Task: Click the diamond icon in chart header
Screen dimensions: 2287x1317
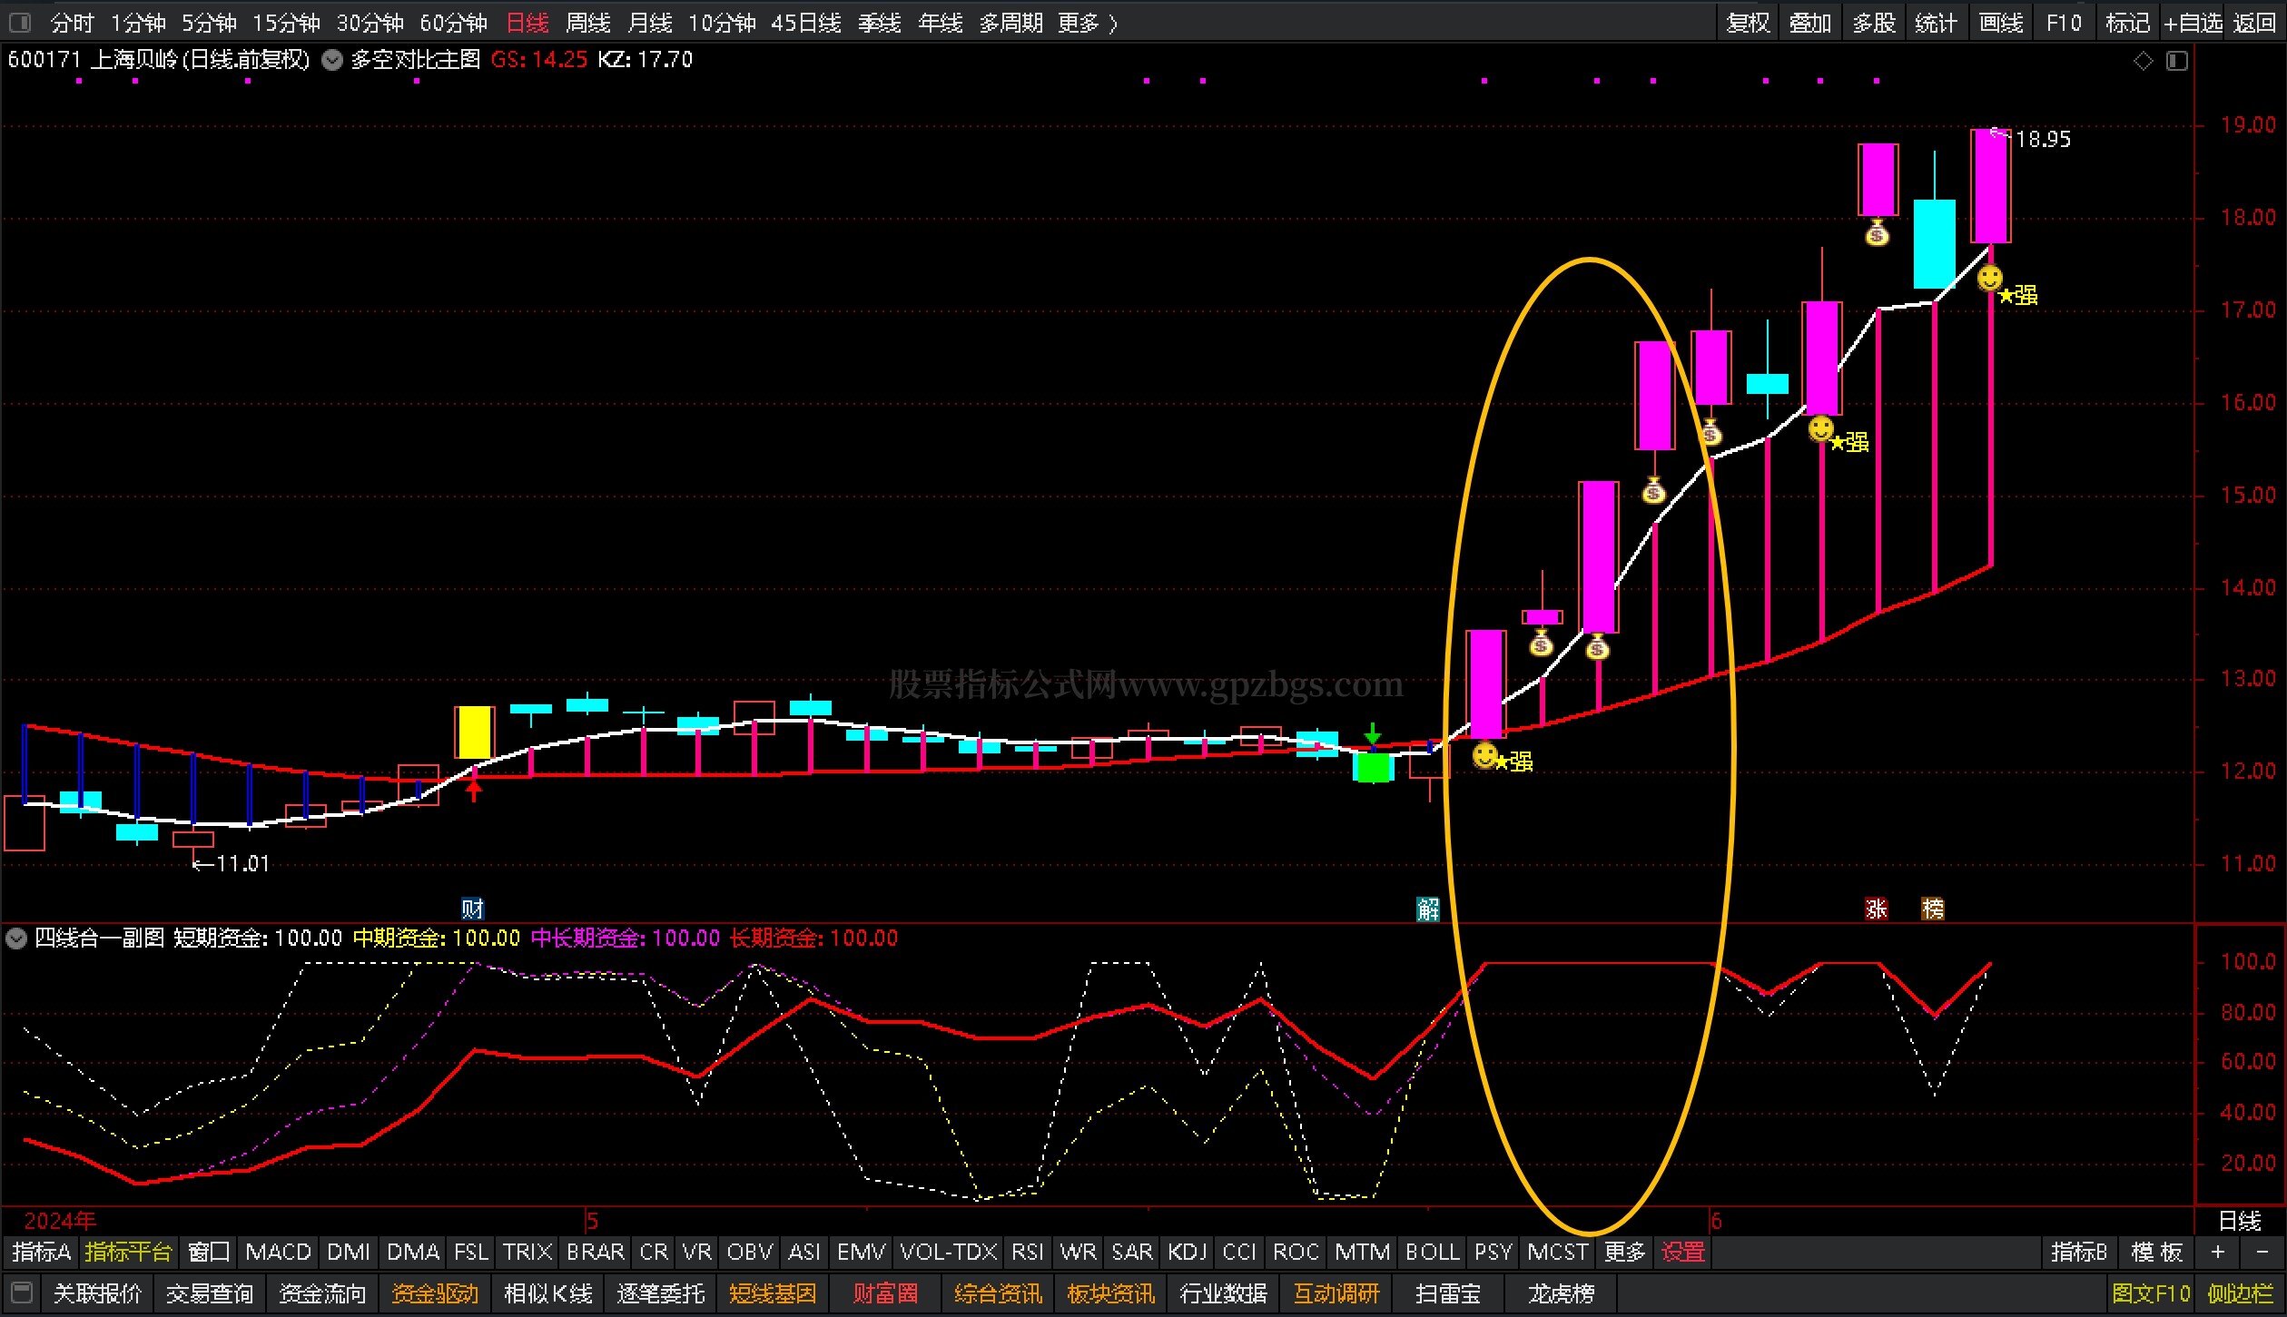Action: pyautogui.click(x=2143, y=61)
